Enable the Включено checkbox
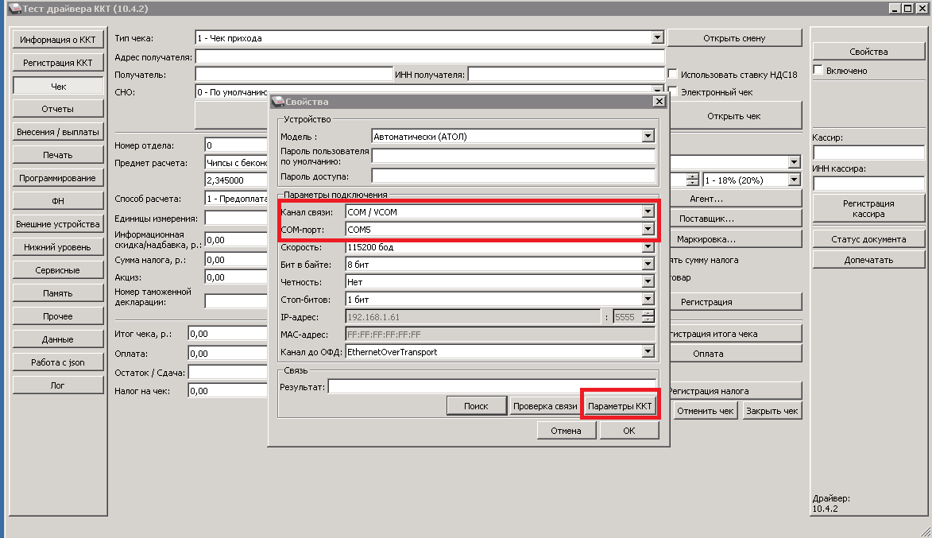The image size is (932, 538). (818, 71)
